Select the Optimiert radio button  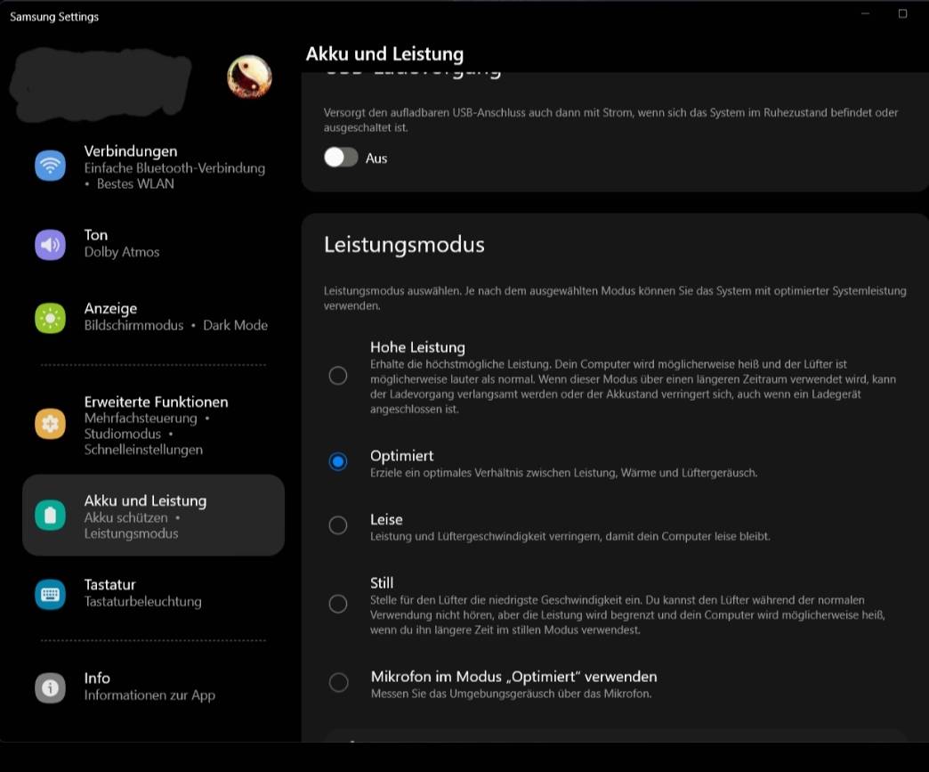(338, 461)
